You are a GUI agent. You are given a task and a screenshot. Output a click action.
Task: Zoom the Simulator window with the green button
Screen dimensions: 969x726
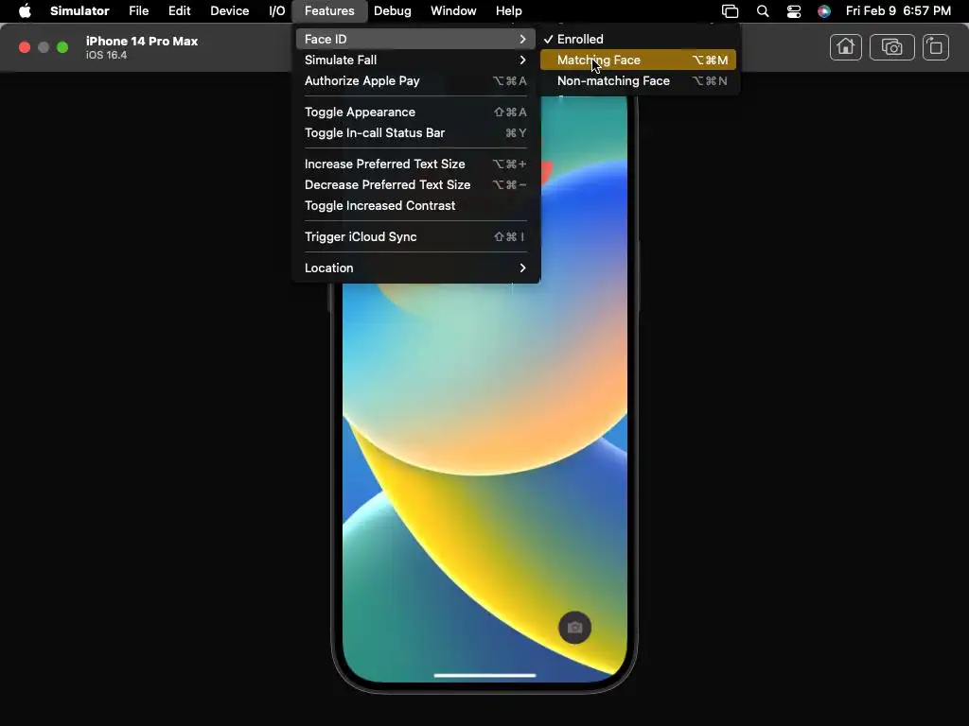[62, 47]
